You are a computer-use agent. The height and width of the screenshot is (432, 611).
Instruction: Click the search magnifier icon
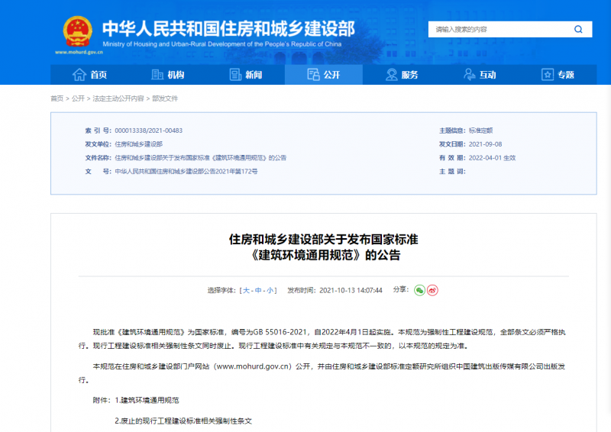(578, 29)
